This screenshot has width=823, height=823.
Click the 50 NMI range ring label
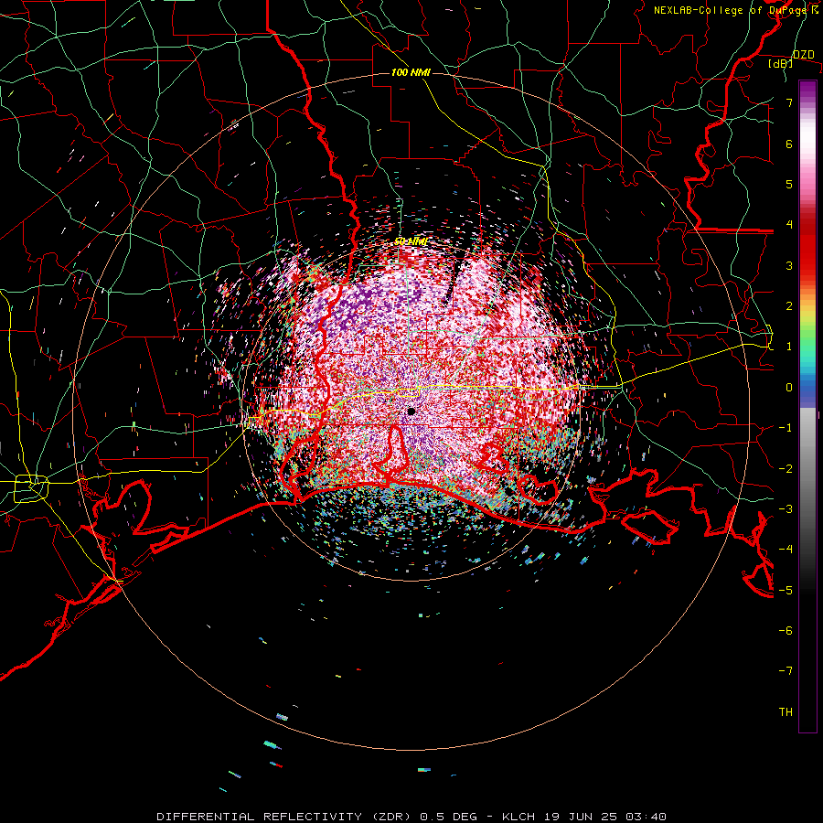[411, 241]
